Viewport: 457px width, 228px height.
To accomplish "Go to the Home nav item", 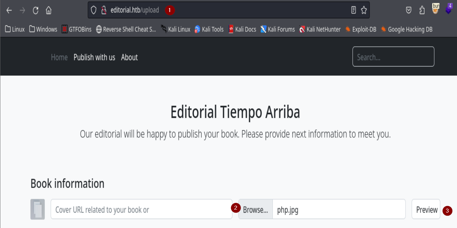I will coord(59,57).
